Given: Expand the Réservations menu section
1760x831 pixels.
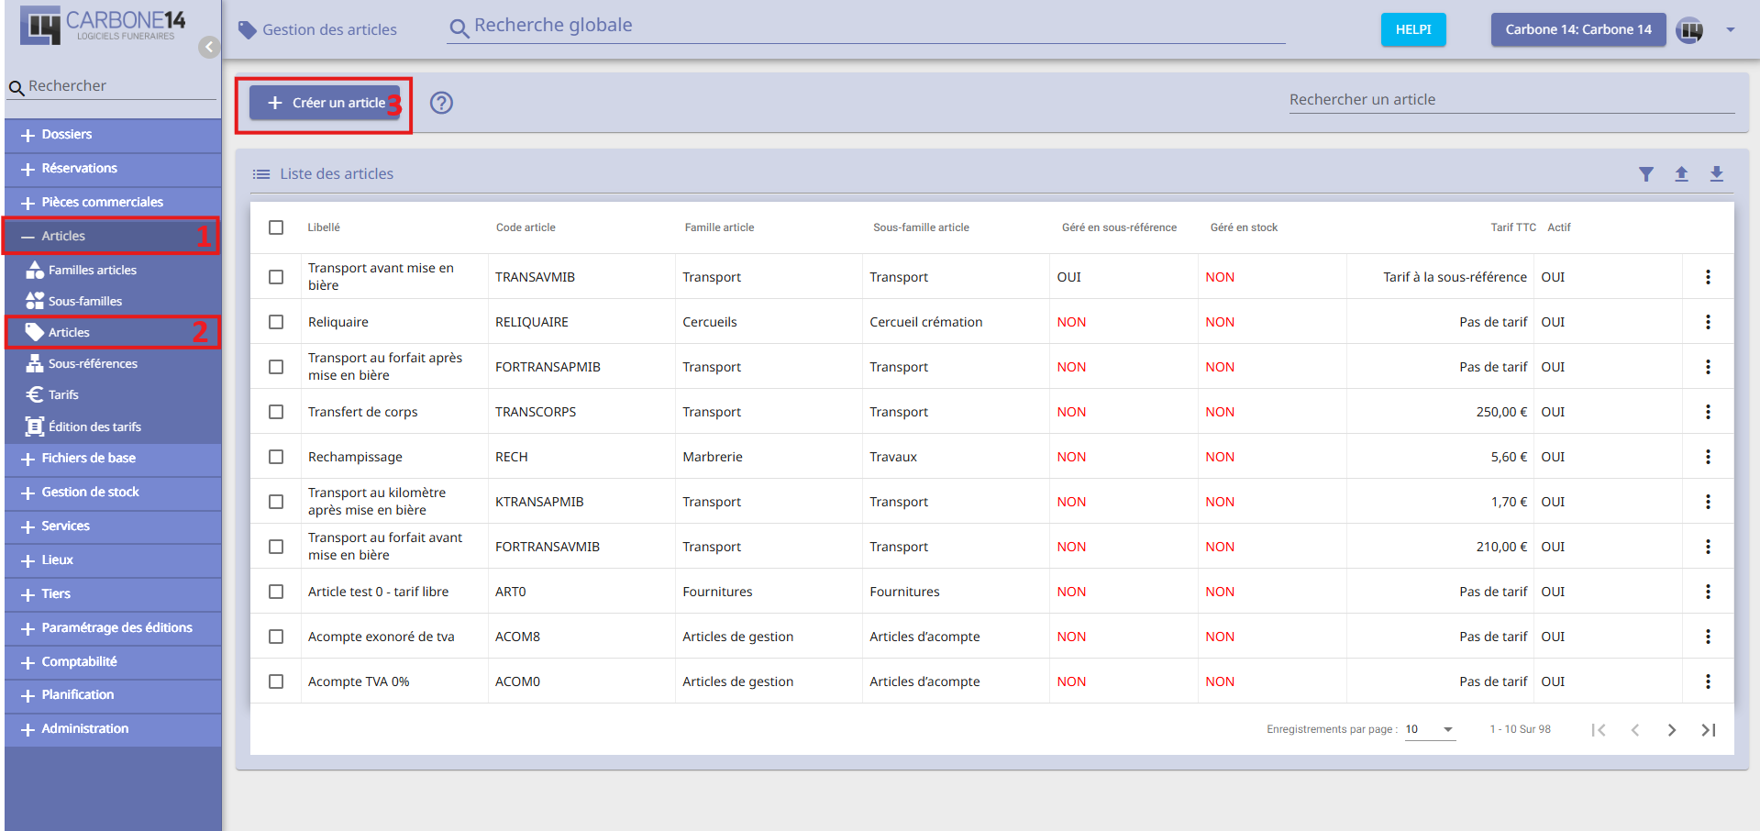Looking at the screenshot, I should (113, 169).
